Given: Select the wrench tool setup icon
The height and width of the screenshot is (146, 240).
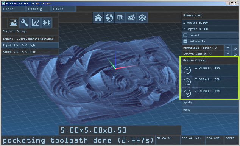Looking at the screenshot, I should click(x=25, y=23).
